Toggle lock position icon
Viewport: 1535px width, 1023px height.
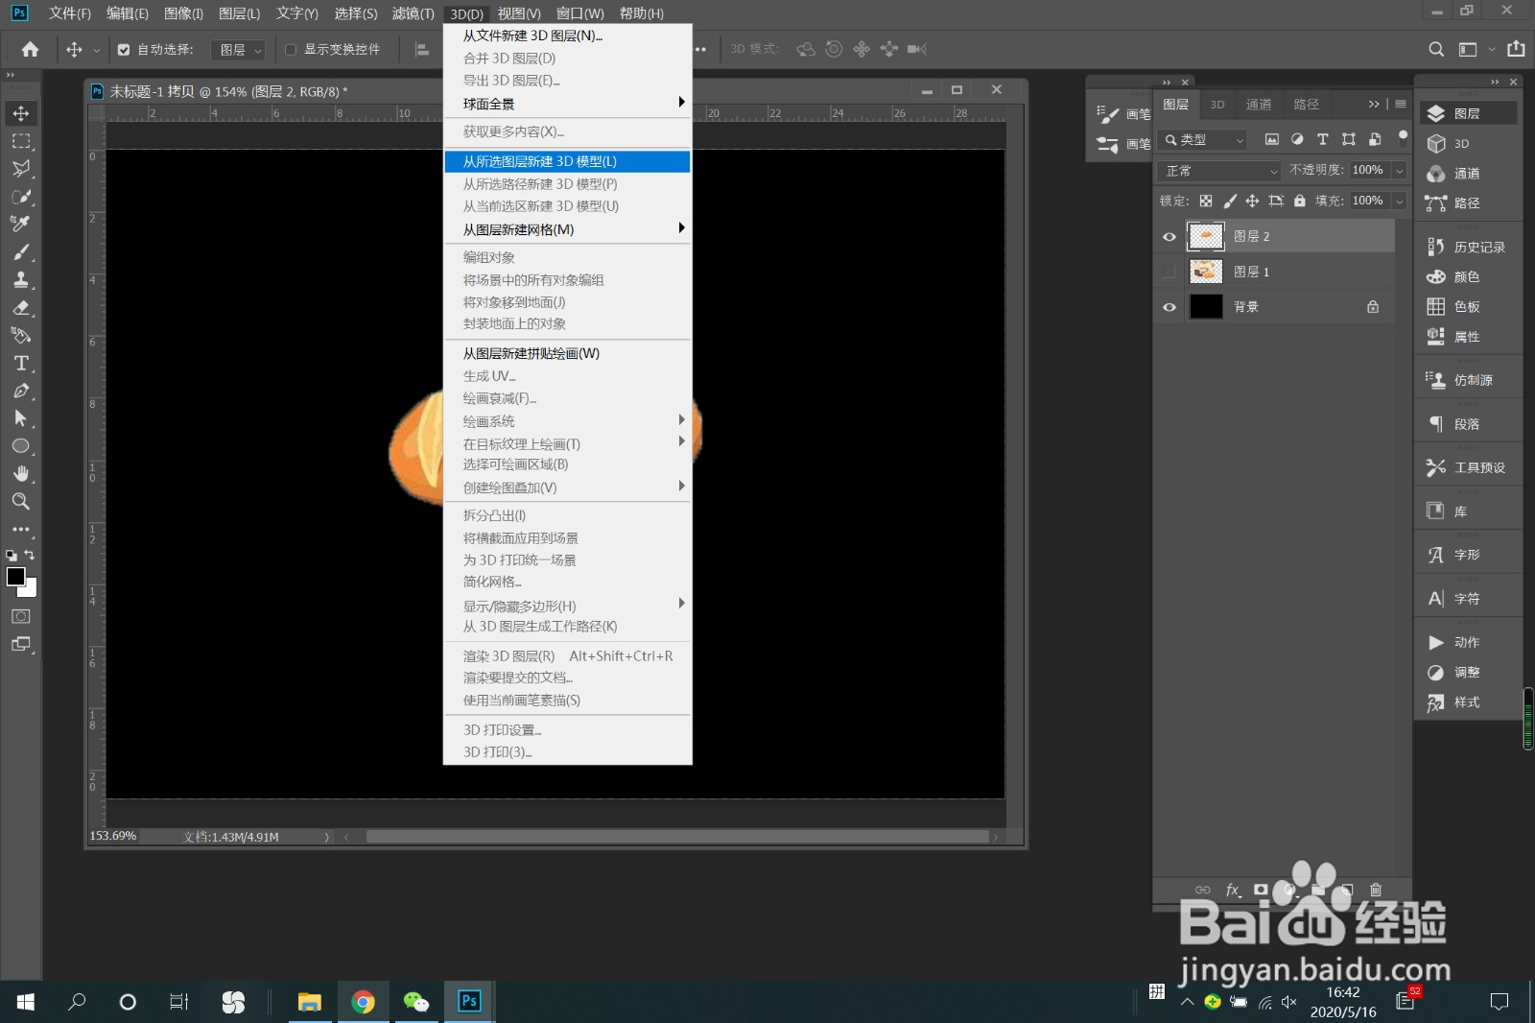(1252, 201)
